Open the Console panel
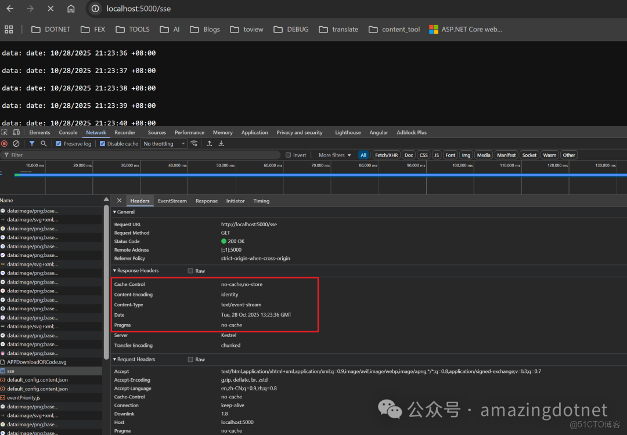 (68, 132)
